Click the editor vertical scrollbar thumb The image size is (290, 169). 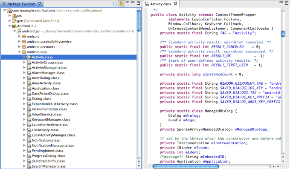point(283,34)
